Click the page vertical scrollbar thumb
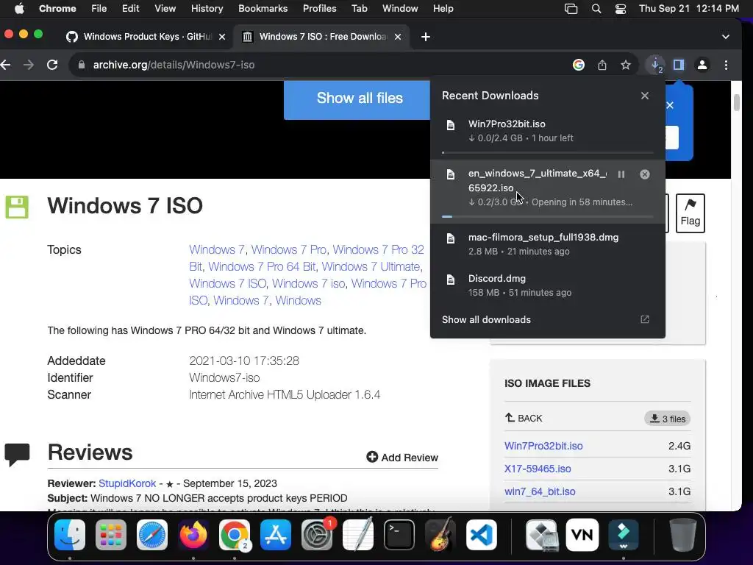Image resolution: width=753 pixels, height=565 pixels. (737, 103)
